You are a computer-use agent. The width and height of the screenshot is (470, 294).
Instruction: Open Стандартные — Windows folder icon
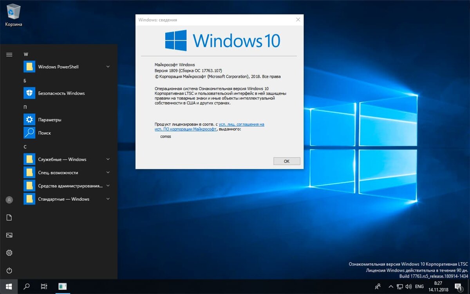(29, 199)
